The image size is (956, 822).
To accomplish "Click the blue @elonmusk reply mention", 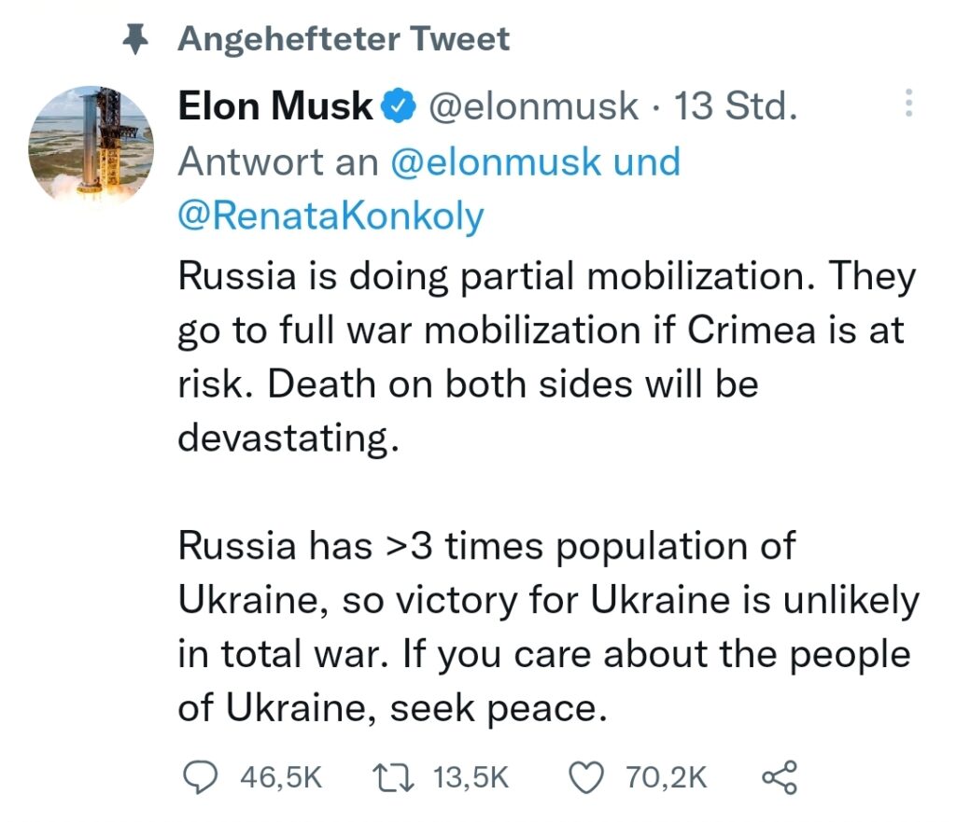I will [495, 161].
